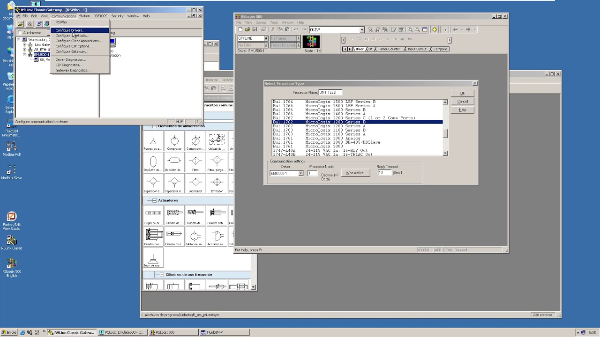Click the zoom in magnifier in RSLogix toolbar
Screen dimensions: 600x337
click(410, 29)
